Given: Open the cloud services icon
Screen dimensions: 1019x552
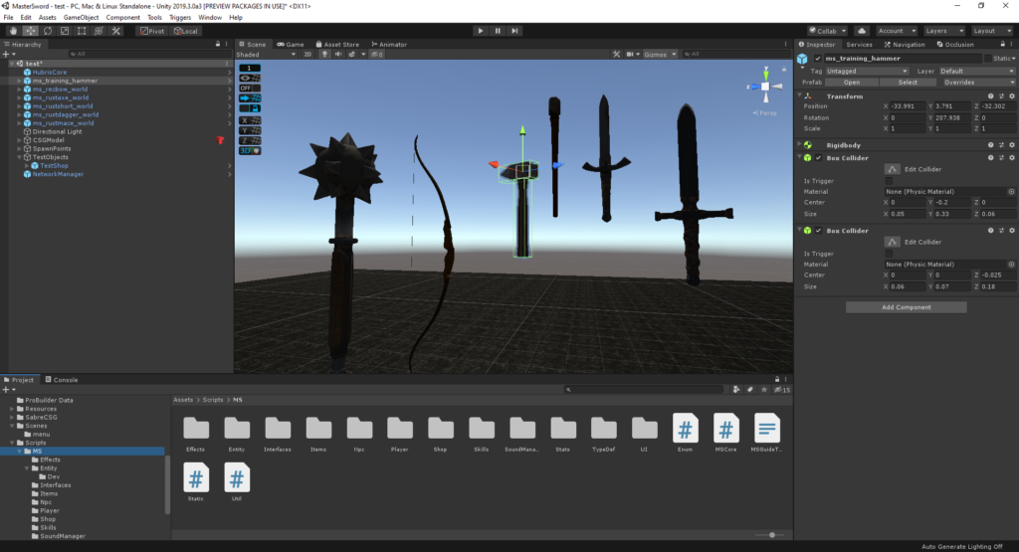Looking at the screenshot, I should pyautogui.click(x=862, y=31).
